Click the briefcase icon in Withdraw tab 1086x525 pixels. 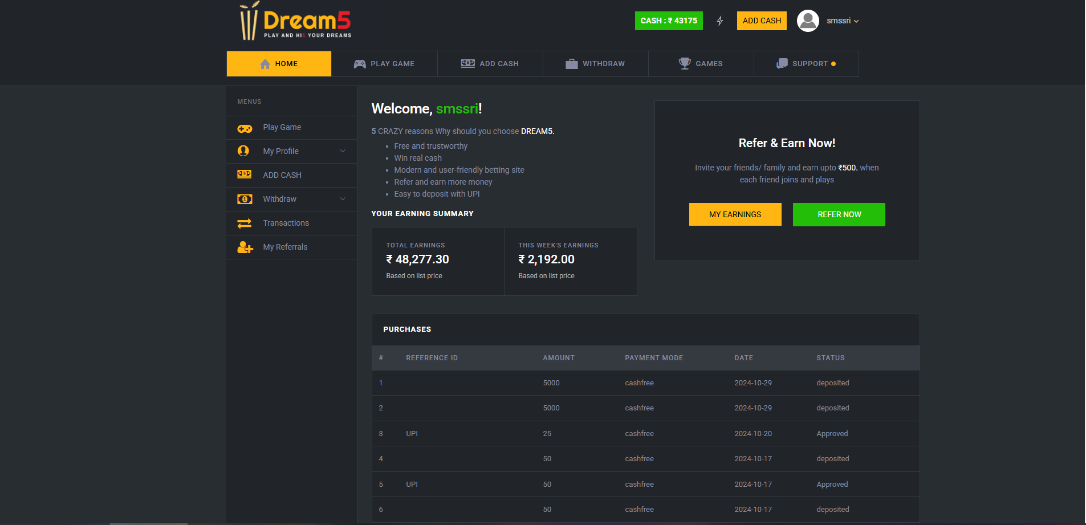pos(571,64)
